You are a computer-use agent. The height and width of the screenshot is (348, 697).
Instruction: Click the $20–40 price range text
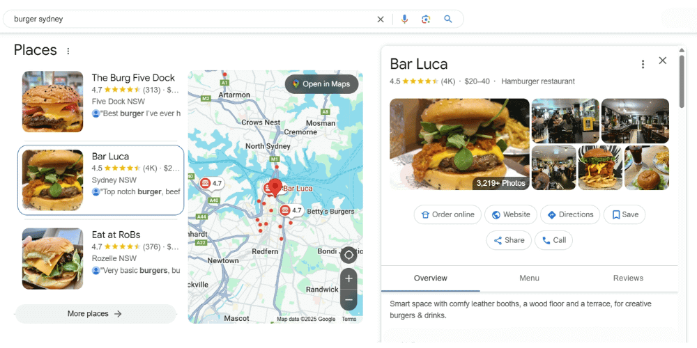click(477, 81)
